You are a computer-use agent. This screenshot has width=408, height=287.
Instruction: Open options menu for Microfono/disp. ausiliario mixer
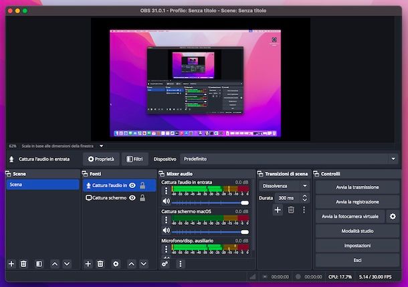coord(167,250)
